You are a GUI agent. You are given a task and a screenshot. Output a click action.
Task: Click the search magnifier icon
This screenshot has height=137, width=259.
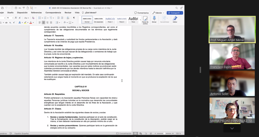click(177, 8)
